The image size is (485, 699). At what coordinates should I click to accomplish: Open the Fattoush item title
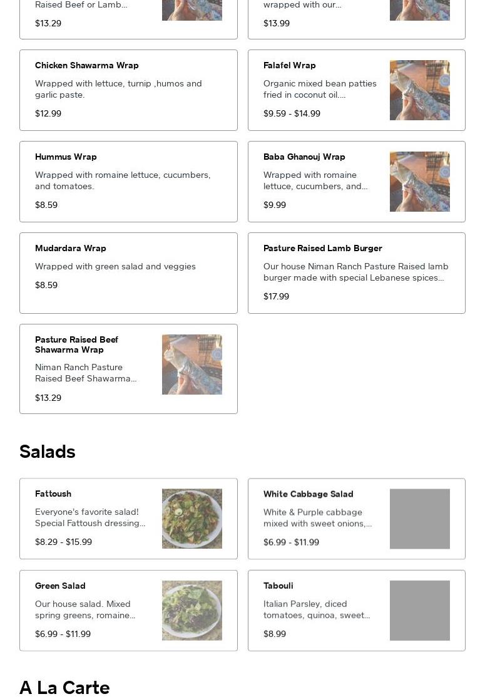[53, 494]
